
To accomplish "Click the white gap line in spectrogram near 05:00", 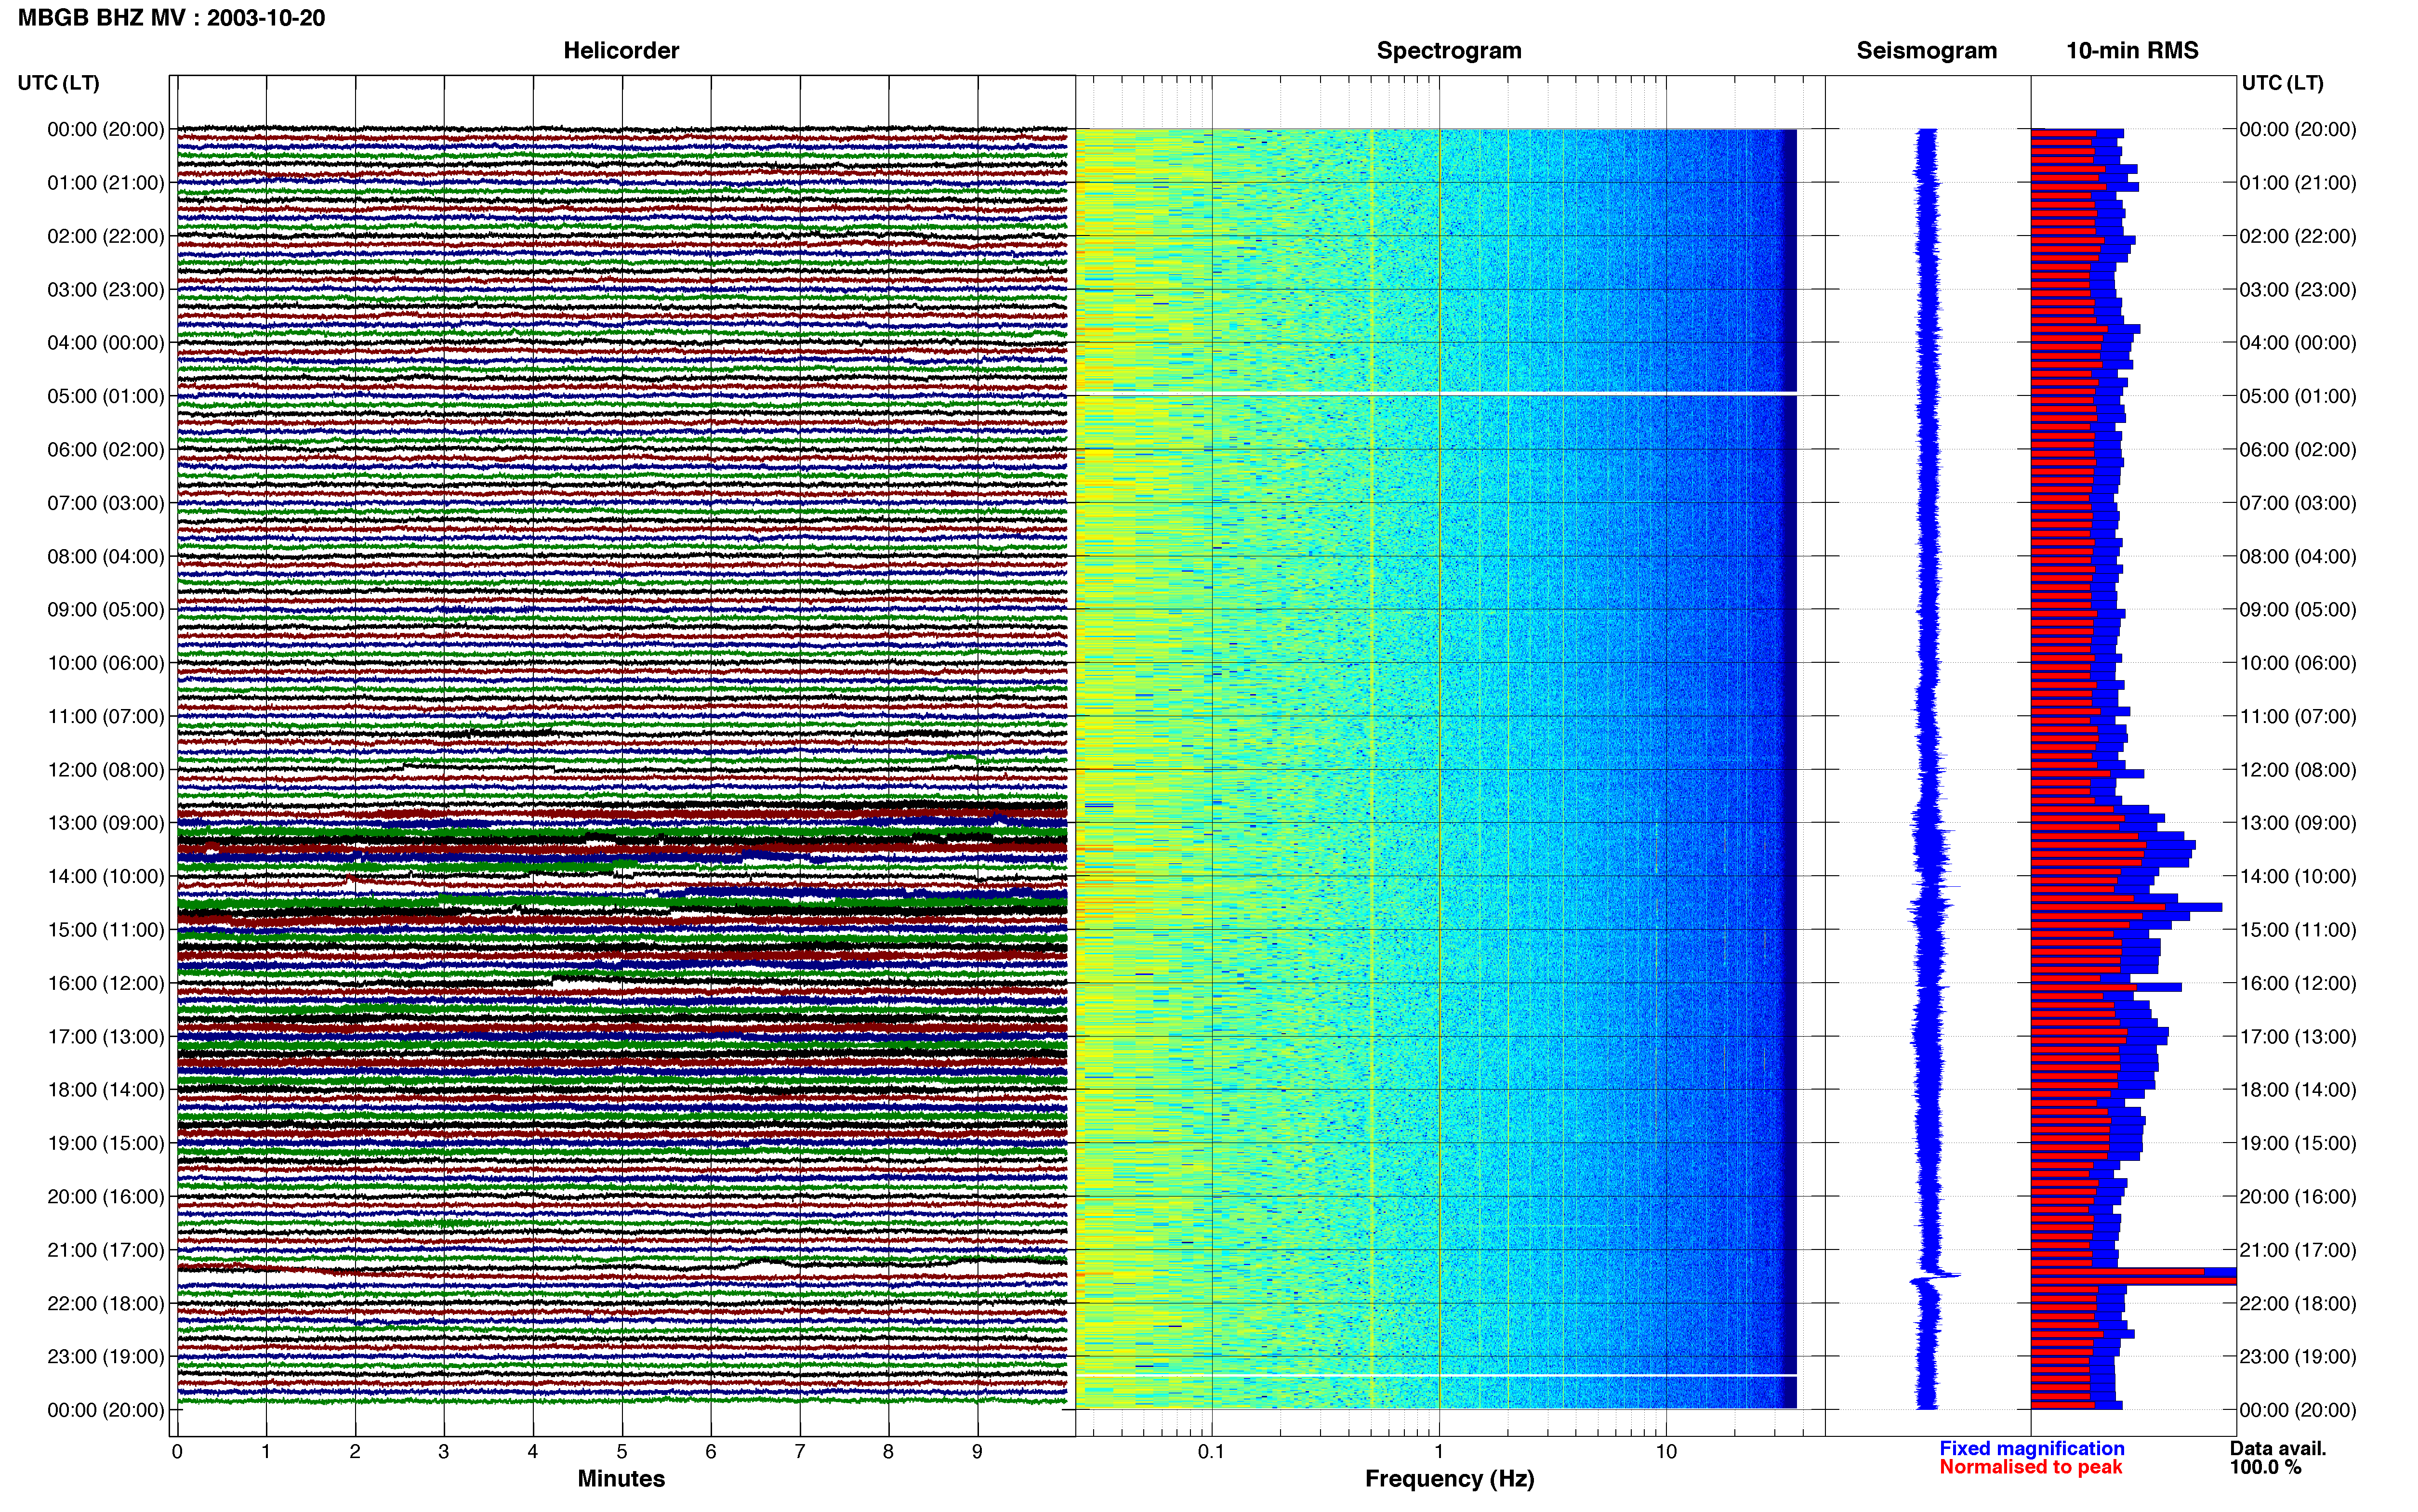I will pyautogui.click(x=1436, y=393).
